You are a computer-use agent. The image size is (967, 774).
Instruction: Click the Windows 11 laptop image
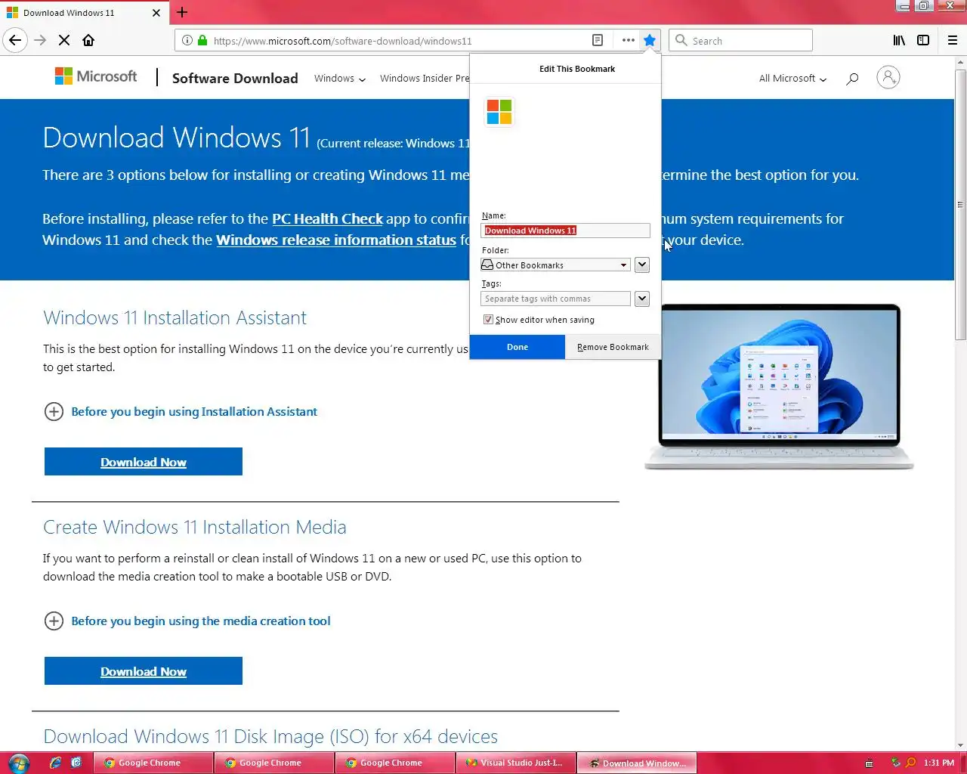(x=779, y=386)
